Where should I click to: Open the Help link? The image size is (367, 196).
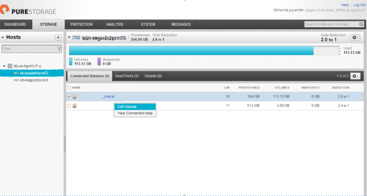click(345, 4)
